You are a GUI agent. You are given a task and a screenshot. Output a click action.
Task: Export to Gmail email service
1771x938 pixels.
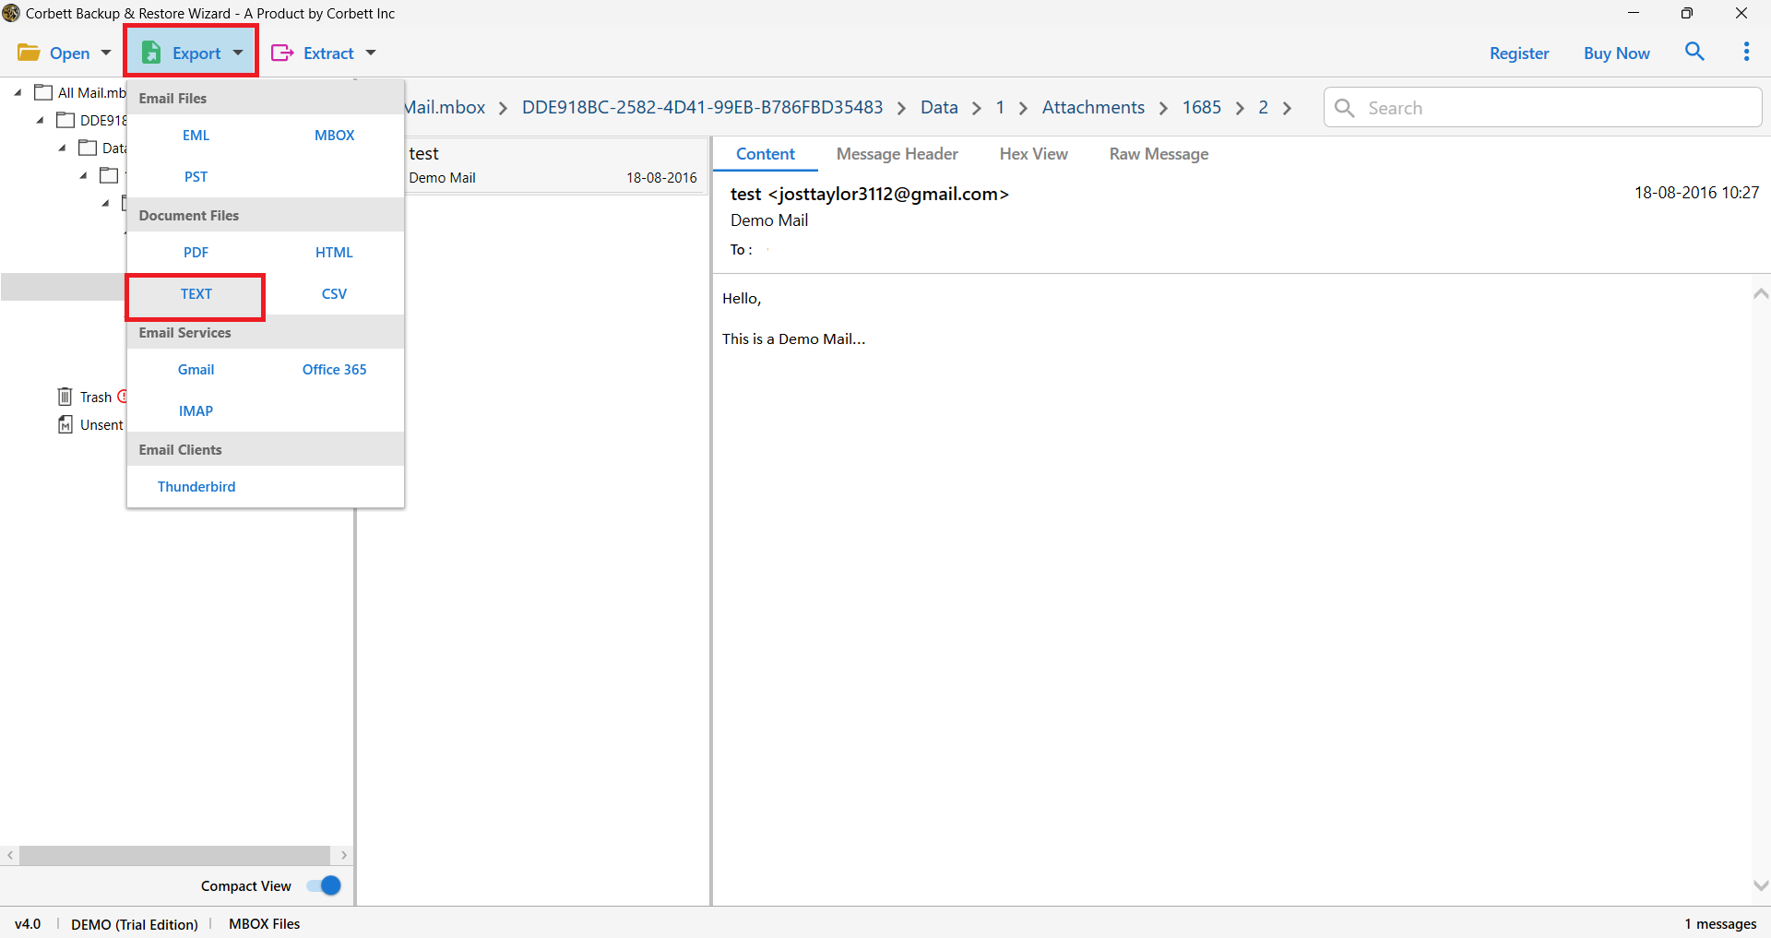[196, 369]
